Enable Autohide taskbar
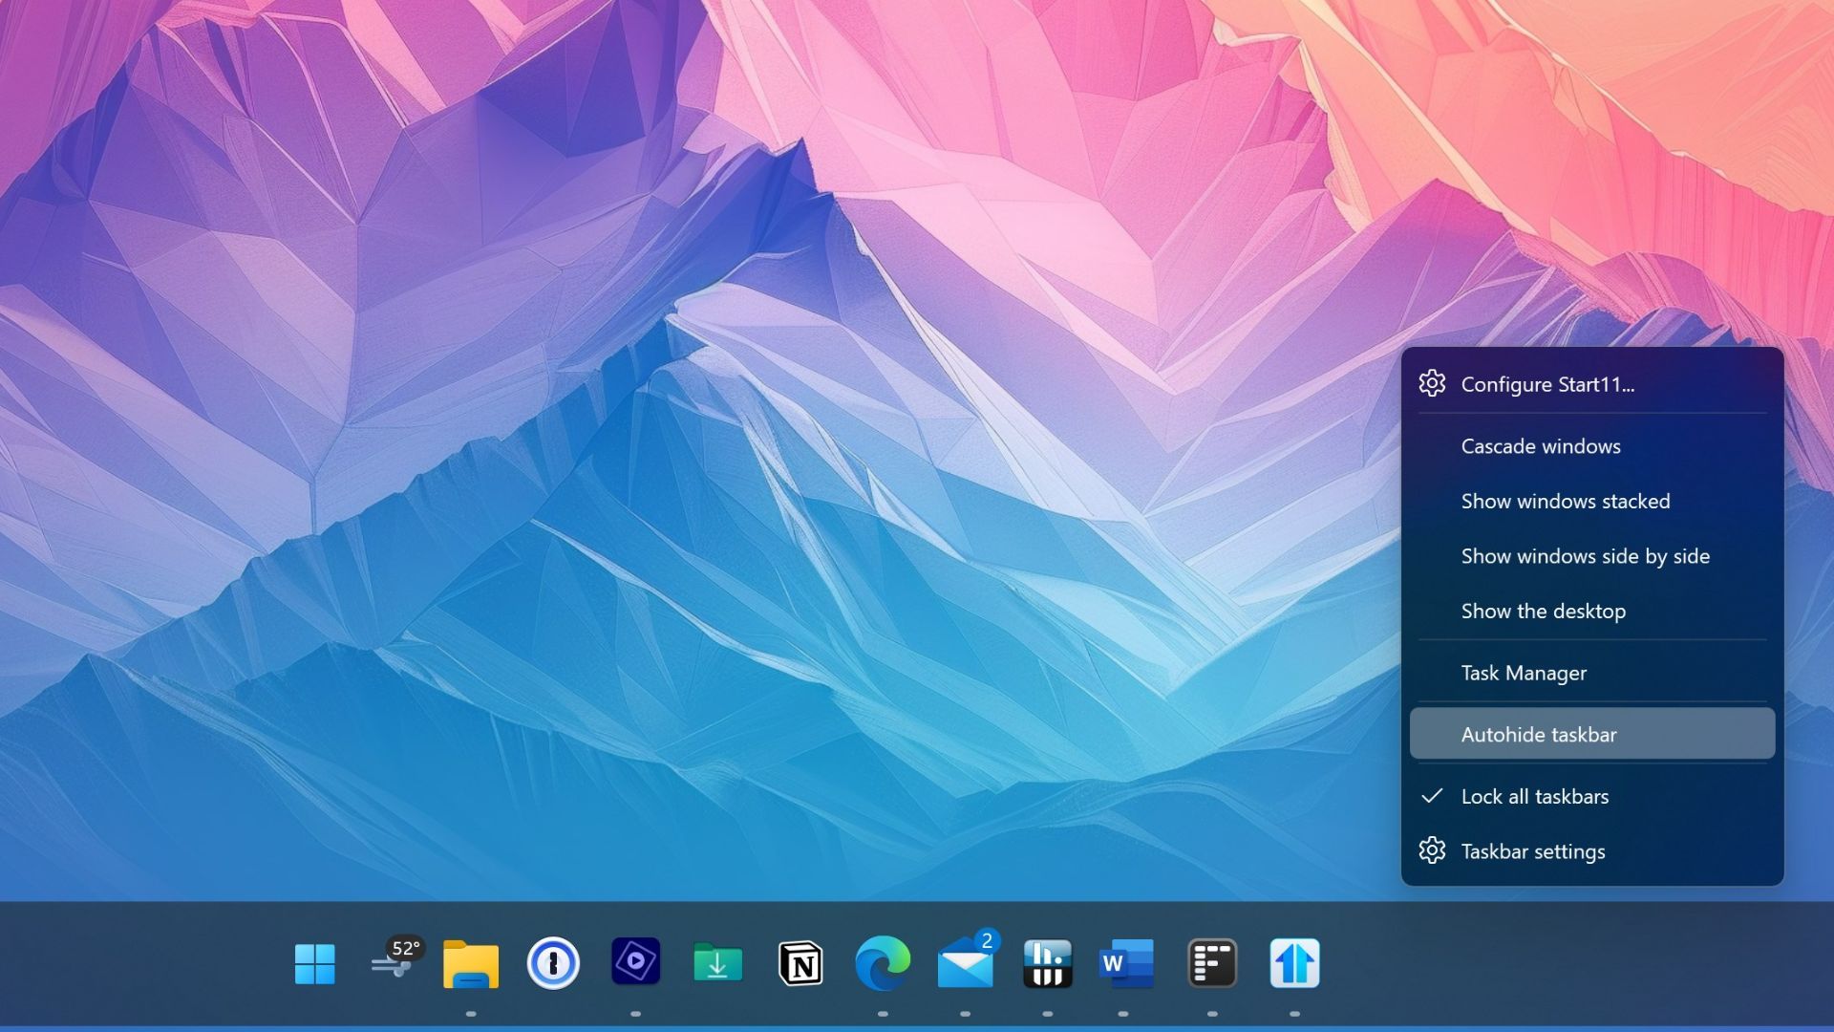1834x1032 pixels. [1539, 734]
